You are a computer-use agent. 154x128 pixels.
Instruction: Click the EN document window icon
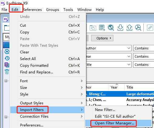[5, 19]
